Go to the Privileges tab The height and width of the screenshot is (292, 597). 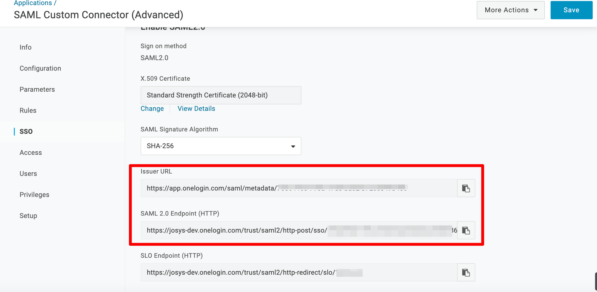[x=34, y=195]
